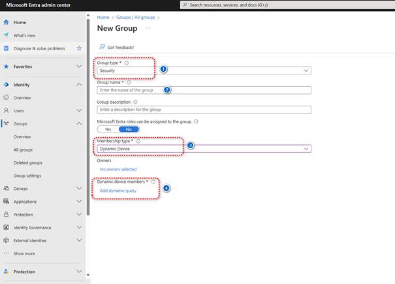Click sidebar scrollbar up arrow

click(88, 16)
